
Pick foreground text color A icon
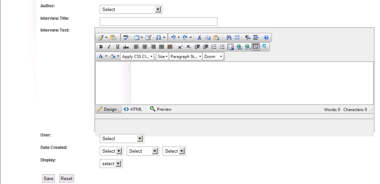(x=100, y=57)
